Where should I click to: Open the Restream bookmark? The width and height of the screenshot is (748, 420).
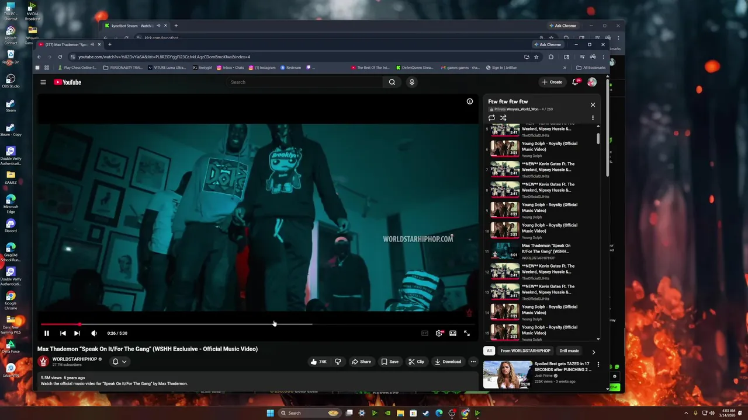291,68
